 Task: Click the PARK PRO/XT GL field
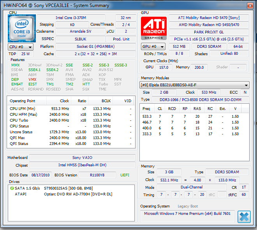coord(209,32)
